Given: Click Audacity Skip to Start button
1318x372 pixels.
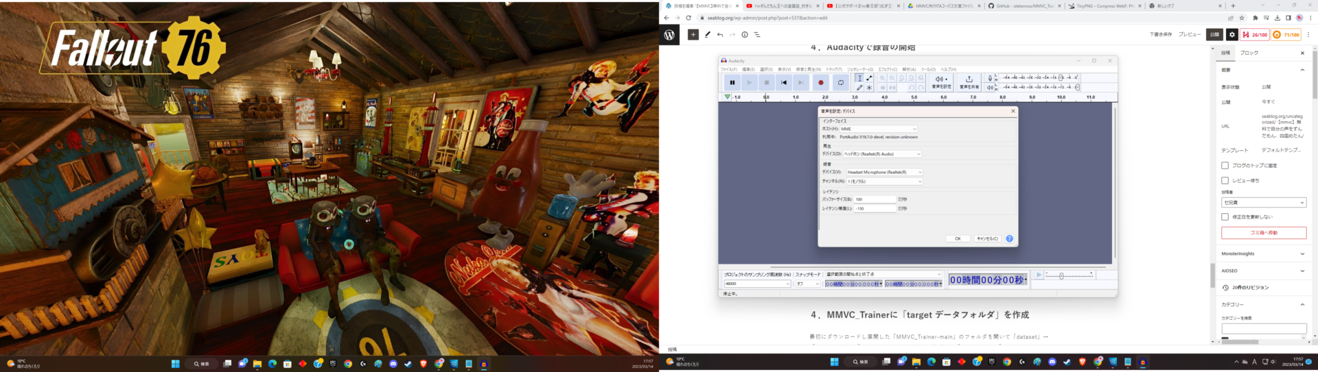Looking at the screenshot, I should click(784, 82).
